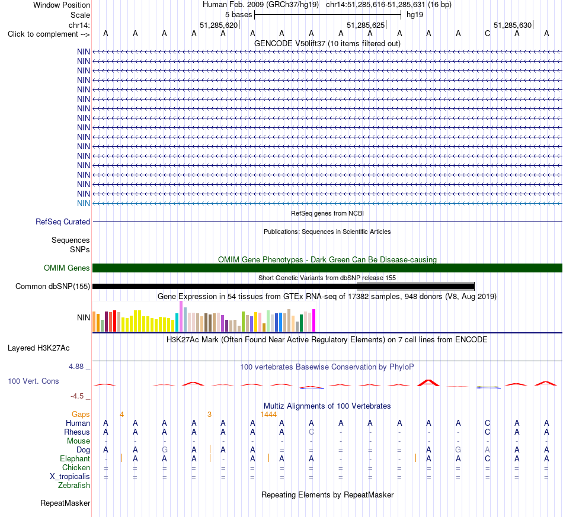Click the red bar in GTEx chart
563x517 pixels.
114,321
